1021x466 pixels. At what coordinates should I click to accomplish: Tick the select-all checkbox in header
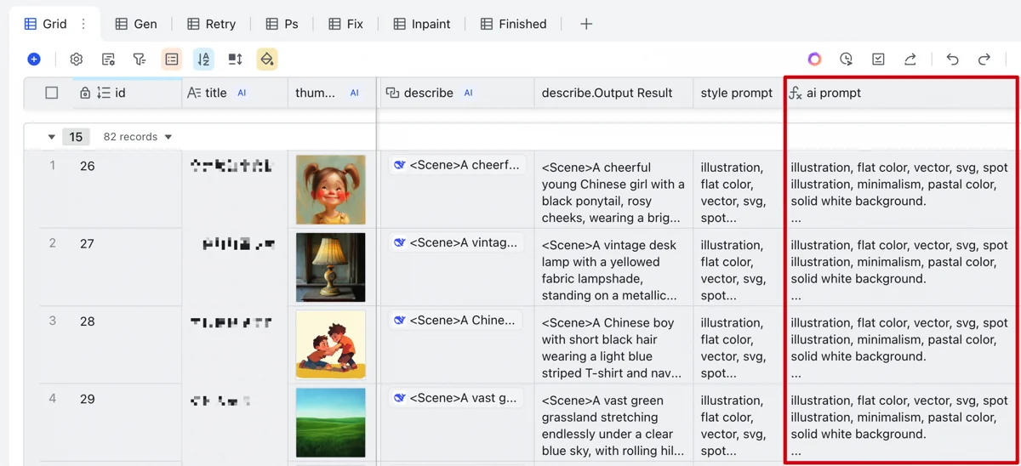tap(52, 93)
